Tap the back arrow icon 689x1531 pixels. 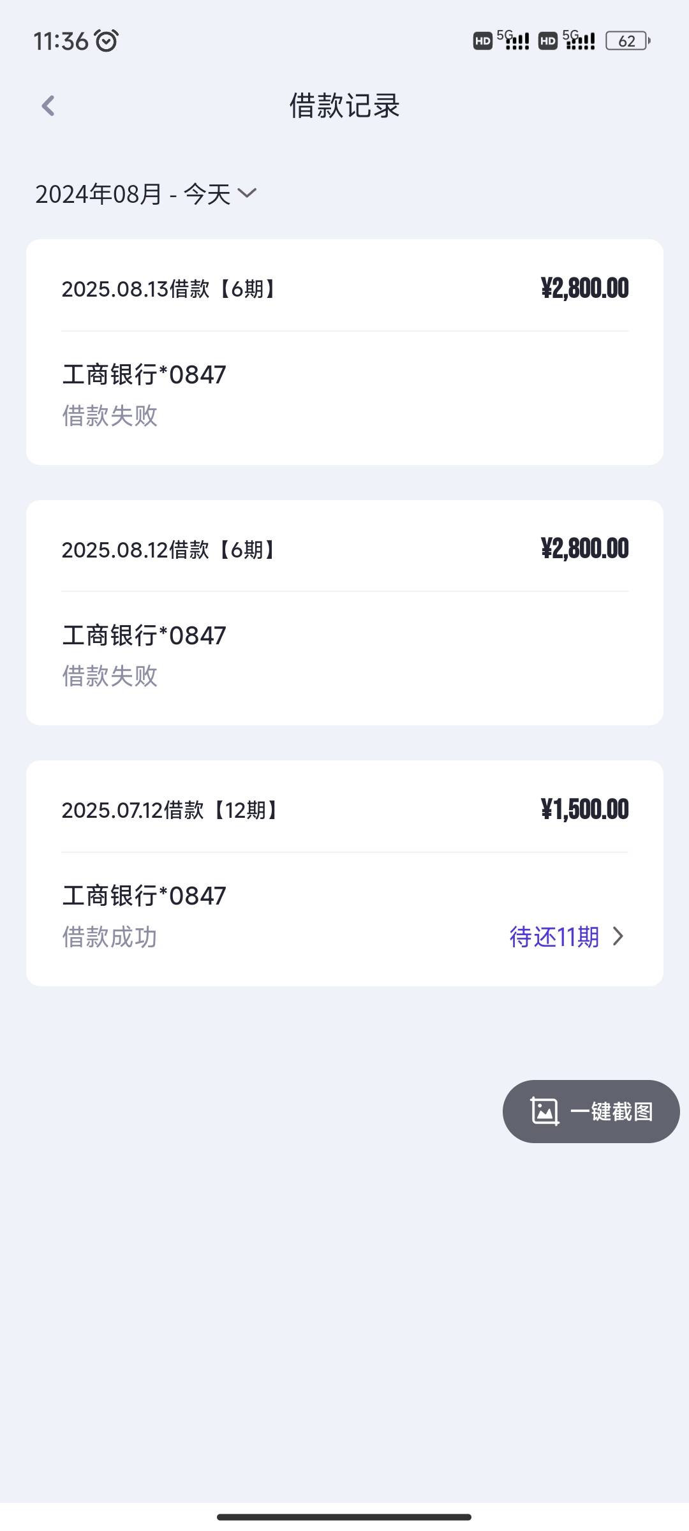point(48,106)
